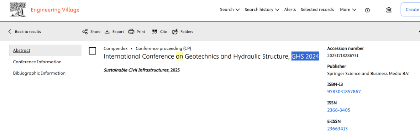Click accession number 20251718286731
The height and width of the screenshot is (137, 420).
pos(343,56)
